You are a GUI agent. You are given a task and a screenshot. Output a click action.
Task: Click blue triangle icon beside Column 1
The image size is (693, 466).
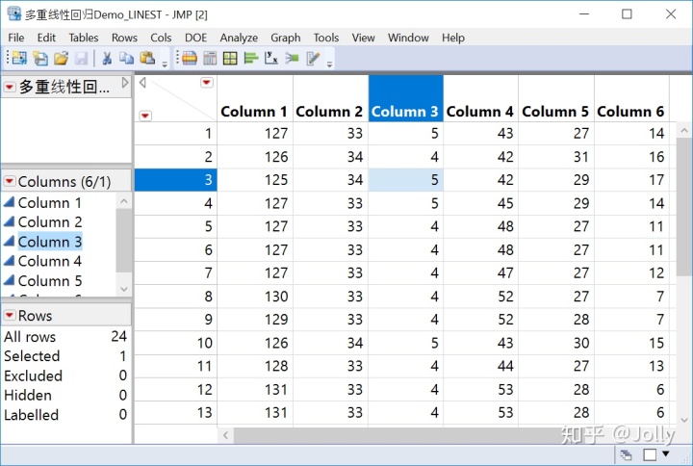coord(10,202)
